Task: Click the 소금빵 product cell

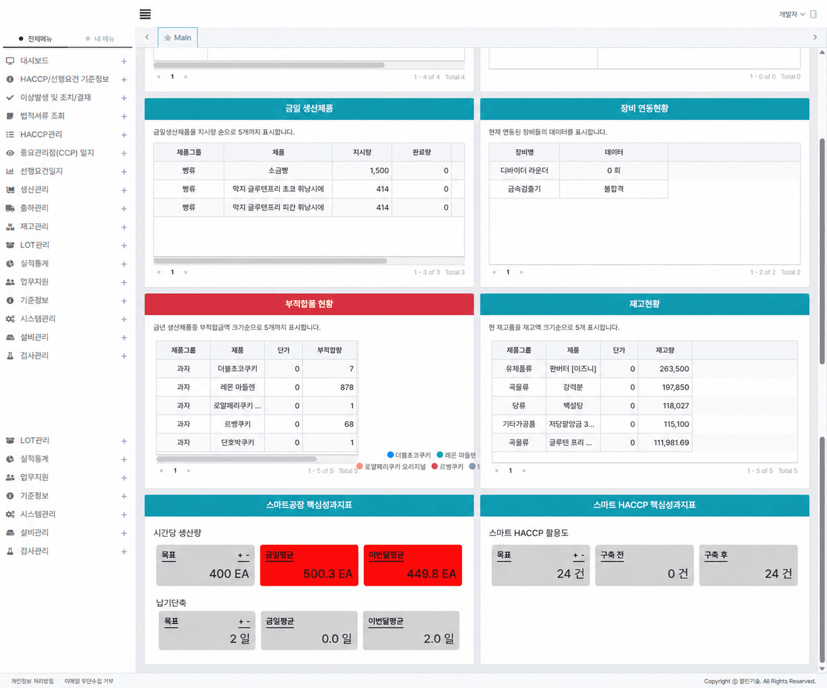Action: 278,171
